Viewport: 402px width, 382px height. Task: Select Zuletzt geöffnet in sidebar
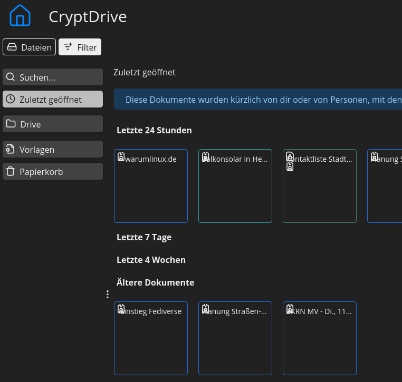(x=53, y=100)
